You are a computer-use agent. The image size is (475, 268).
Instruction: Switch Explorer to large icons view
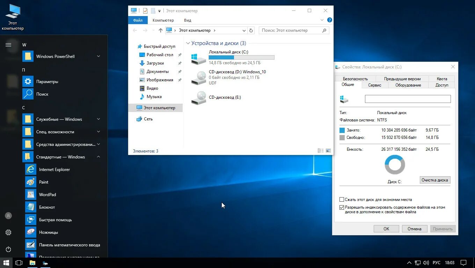[x=328, y=151]
